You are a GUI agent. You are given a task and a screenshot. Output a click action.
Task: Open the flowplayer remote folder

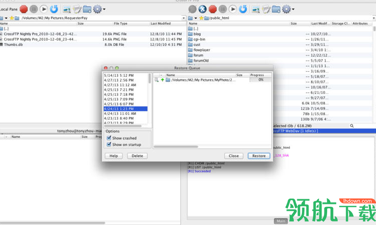coord(202,50)
